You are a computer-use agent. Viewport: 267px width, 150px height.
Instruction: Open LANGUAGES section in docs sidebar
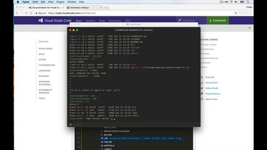click(45, 70)
